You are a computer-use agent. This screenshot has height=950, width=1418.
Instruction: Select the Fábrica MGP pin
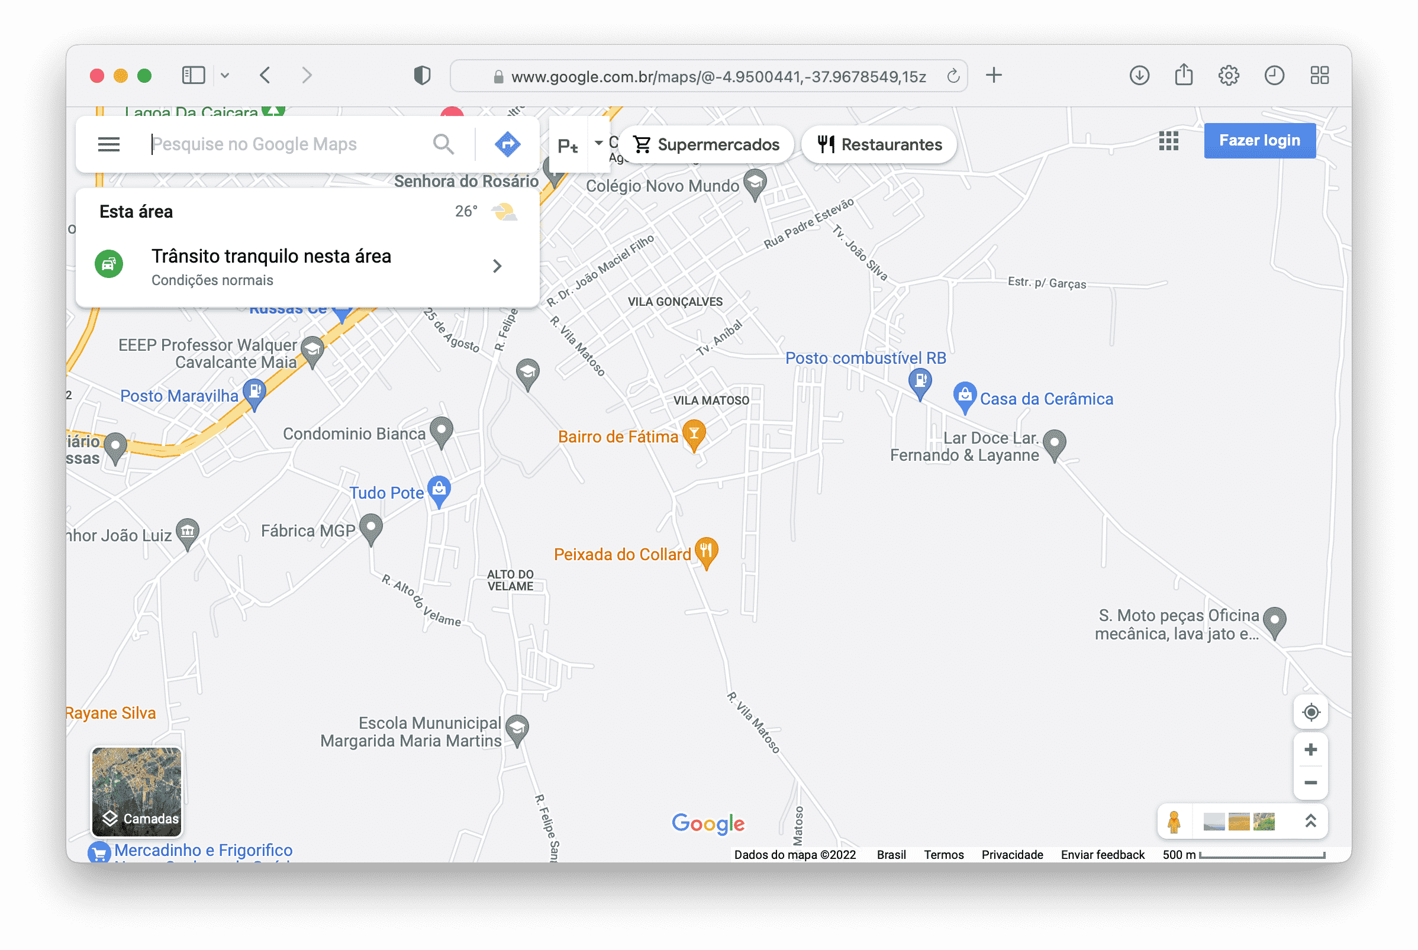(x=371, y=529)
